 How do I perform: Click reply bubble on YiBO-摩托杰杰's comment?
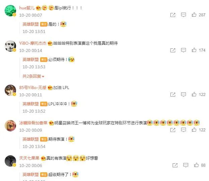(184, 50)
